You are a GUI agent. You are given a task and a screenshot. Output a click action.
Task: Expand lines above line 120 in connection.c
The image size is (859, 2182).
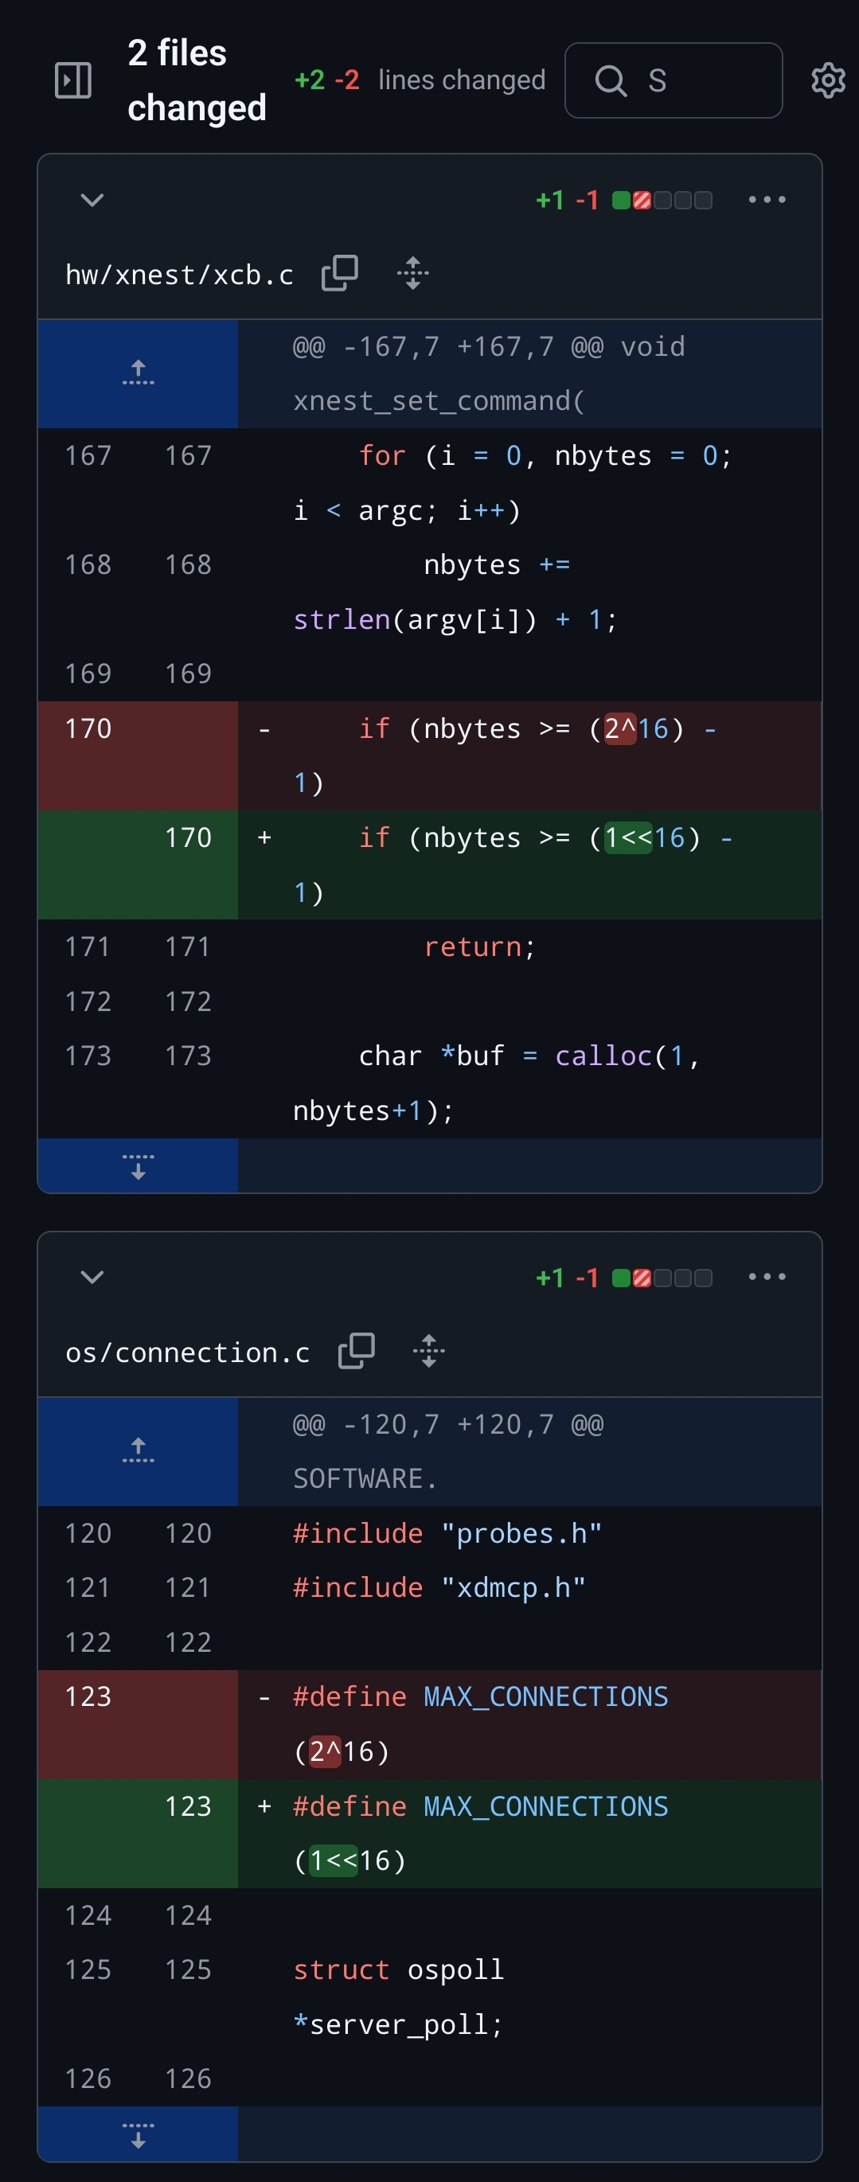(138, 1450)
